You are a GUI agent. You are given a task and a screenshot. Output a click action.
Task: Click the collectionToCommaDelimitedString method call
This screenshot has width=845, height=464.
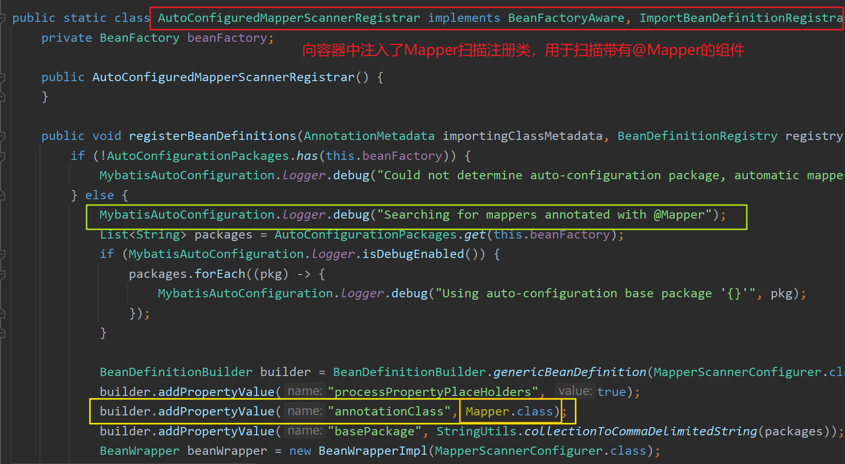point(640,431)
